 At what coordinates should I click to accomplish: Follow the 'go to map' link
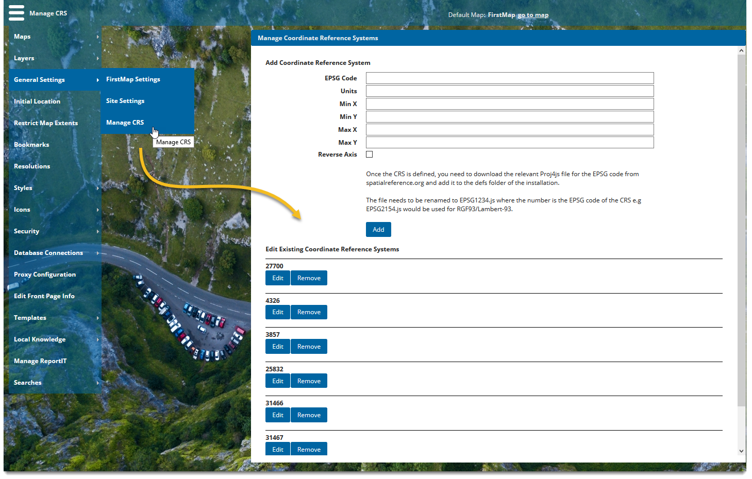click(x=533, y=15)
